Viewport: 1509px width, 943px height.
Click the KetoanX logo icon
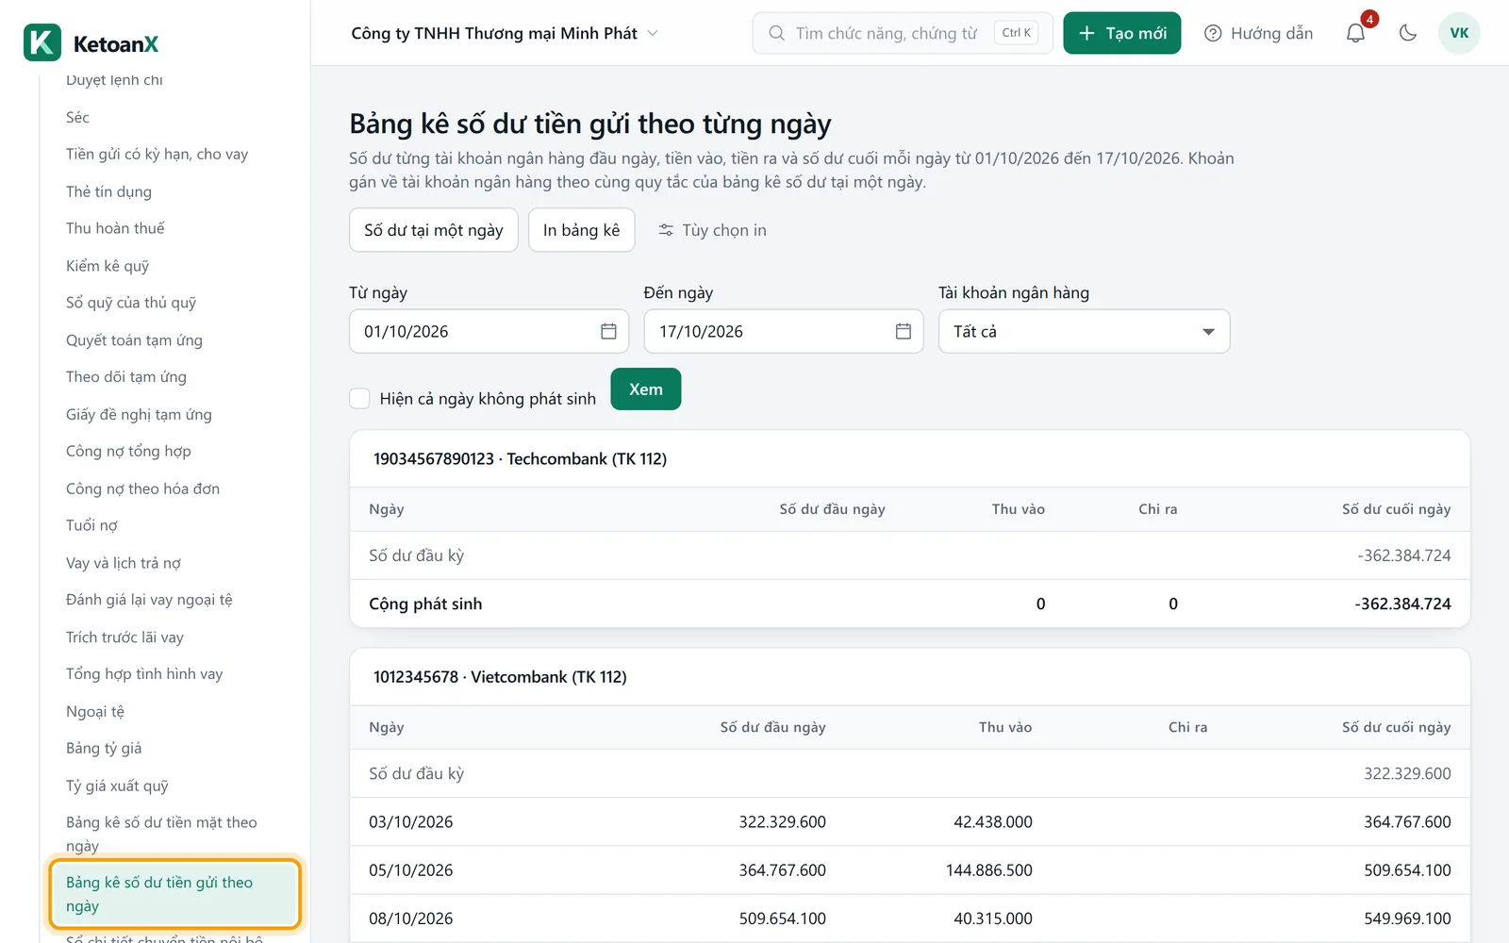42,42
